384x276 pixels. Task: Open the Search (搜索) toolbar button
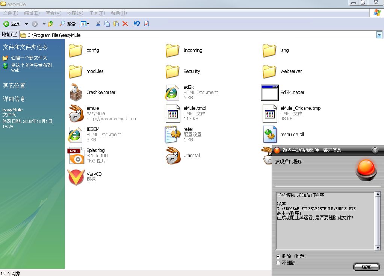68,24
